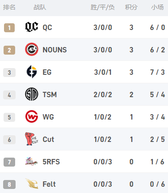Select EG's 3/0/1 record cell
The width and height of the screenshot is (168, 193).
(103, 72)
